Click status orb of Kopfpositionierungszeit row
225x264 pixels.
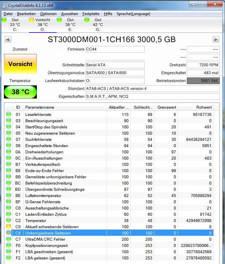9,245
